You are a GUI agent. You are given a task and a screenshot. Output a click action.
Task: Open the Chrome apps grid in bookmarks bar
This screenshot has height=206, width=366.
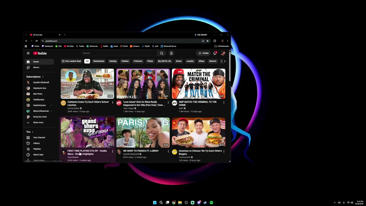click(26, 46)
